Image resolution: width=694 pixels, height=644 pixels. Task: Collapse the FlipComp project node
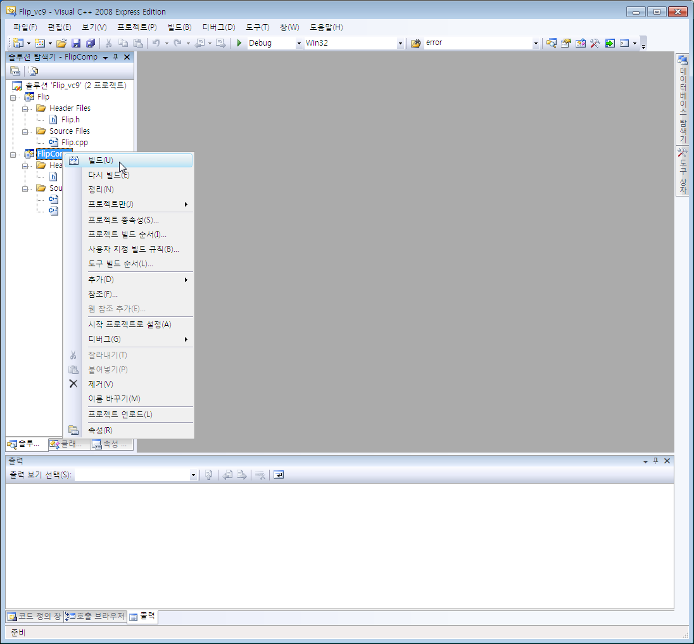[x=13, y=154]
